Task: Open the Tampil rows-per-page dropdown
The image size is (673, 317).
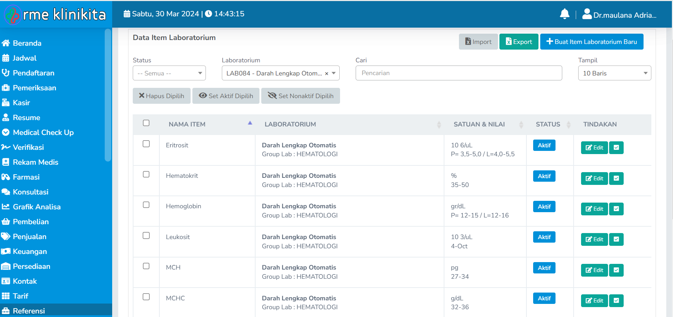Action: point(614,73)
